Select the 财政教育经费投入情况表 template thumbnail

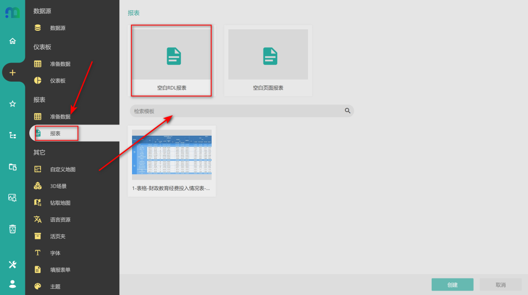172,155
